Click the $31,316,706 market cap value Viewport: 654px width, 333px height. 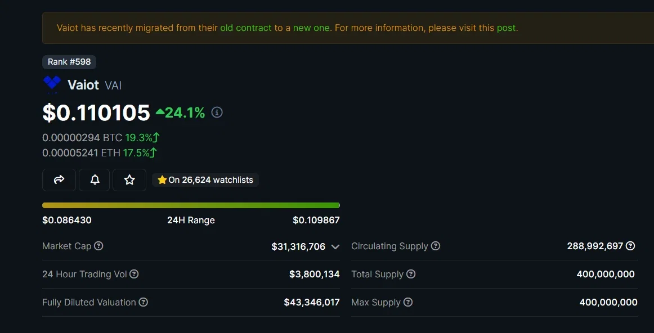click(298, 246)
